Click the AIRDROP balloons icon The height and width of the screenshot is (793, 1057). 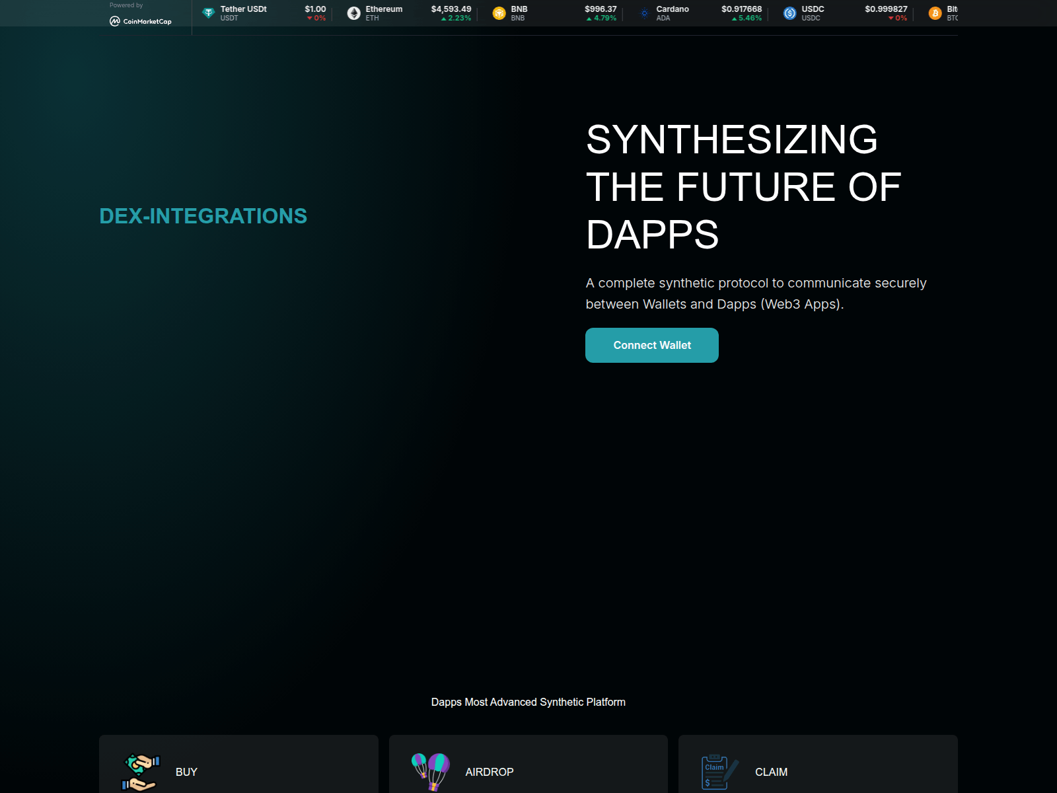(x=431, y=772)
